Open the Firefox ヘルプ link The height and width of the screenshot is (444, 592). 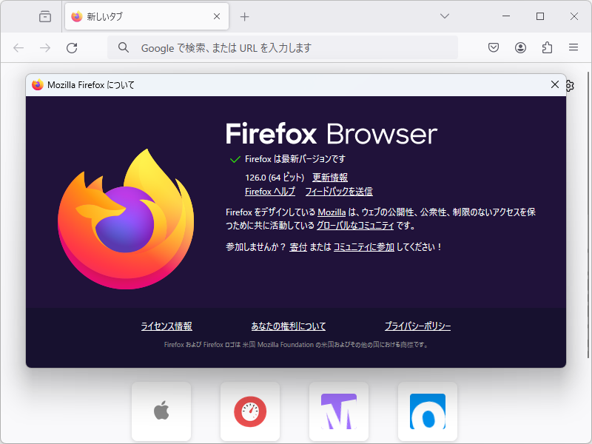click(x=270, y=191)
